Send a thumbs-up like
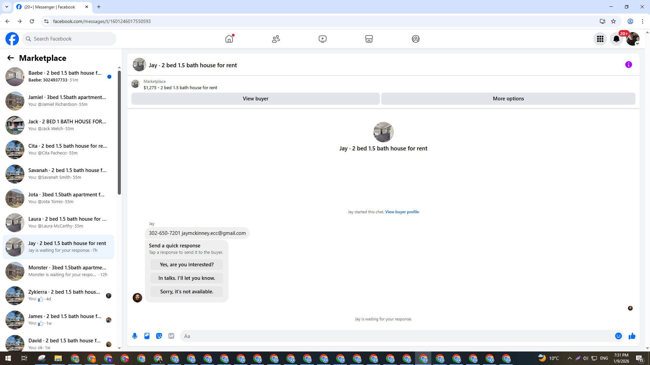 [x=632, y=336]
